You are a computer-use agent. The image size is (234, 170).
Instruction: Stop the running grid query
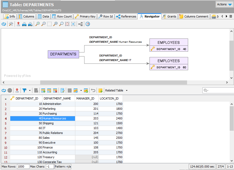(x=10, y=90)
